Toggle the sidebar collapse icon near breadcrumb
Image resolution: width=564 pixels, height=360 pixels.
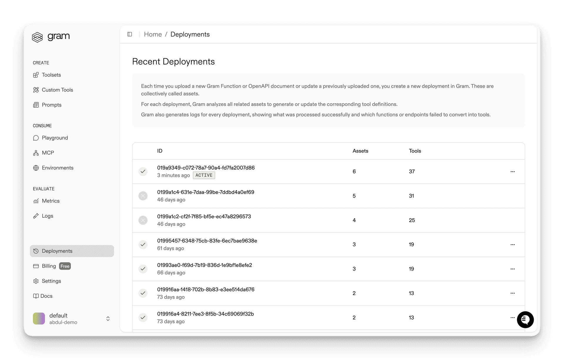[x=129, y=34]
